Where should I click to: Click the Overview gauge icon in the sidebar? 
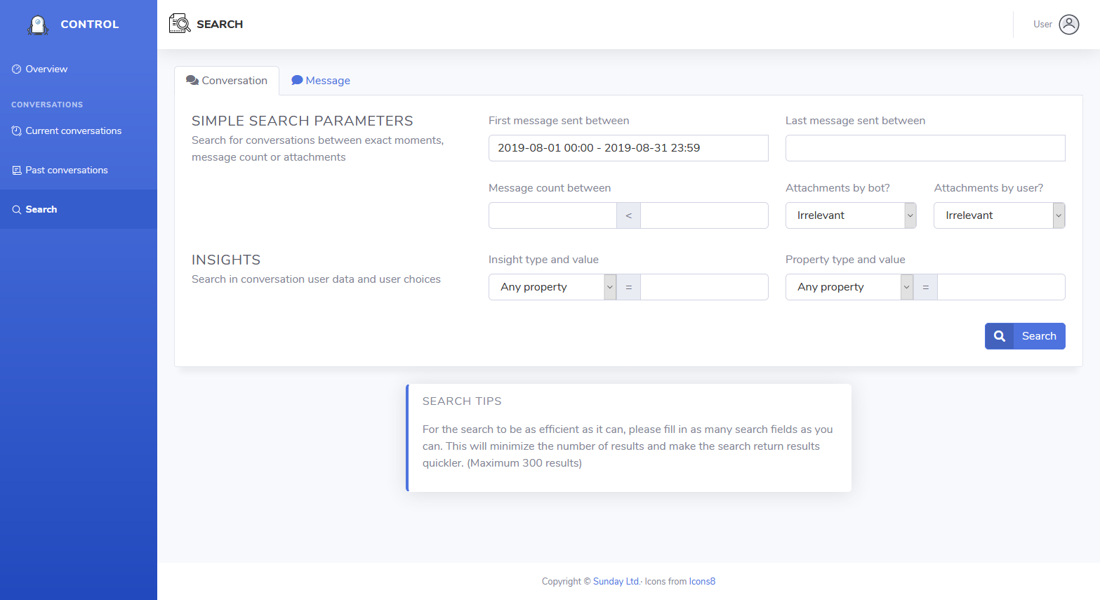[x=16, y=69]
